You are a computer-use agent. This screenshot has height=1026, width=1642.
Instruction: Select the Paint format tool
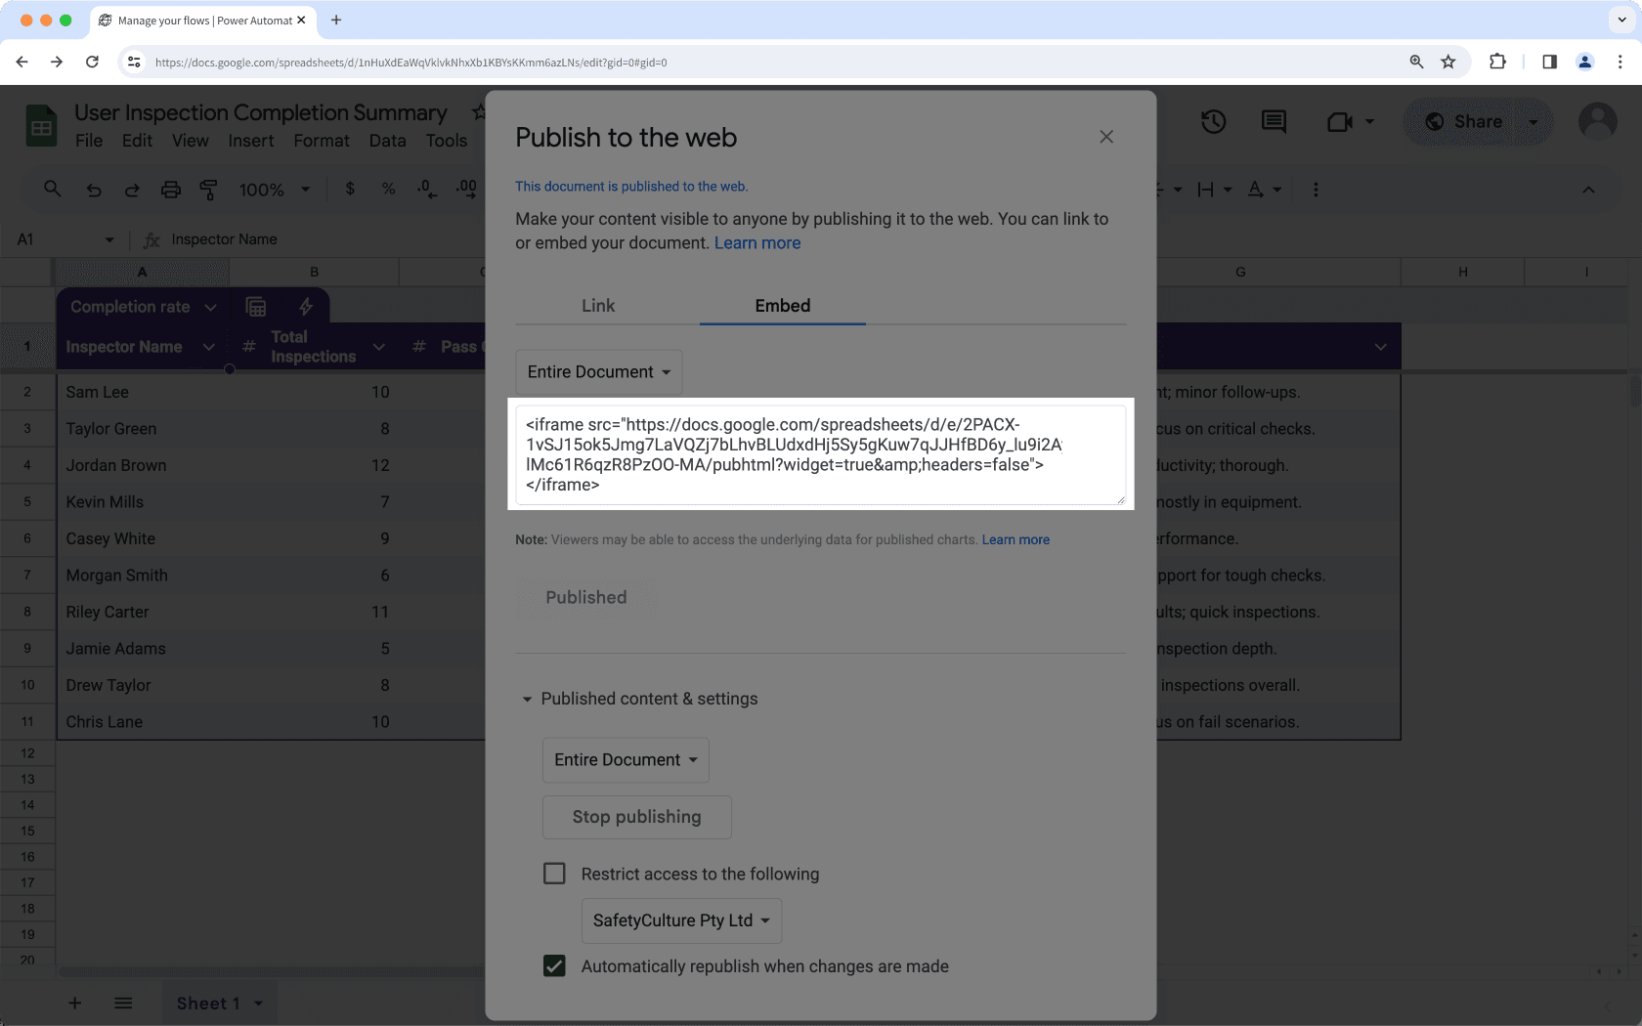(x=208, y=190)
